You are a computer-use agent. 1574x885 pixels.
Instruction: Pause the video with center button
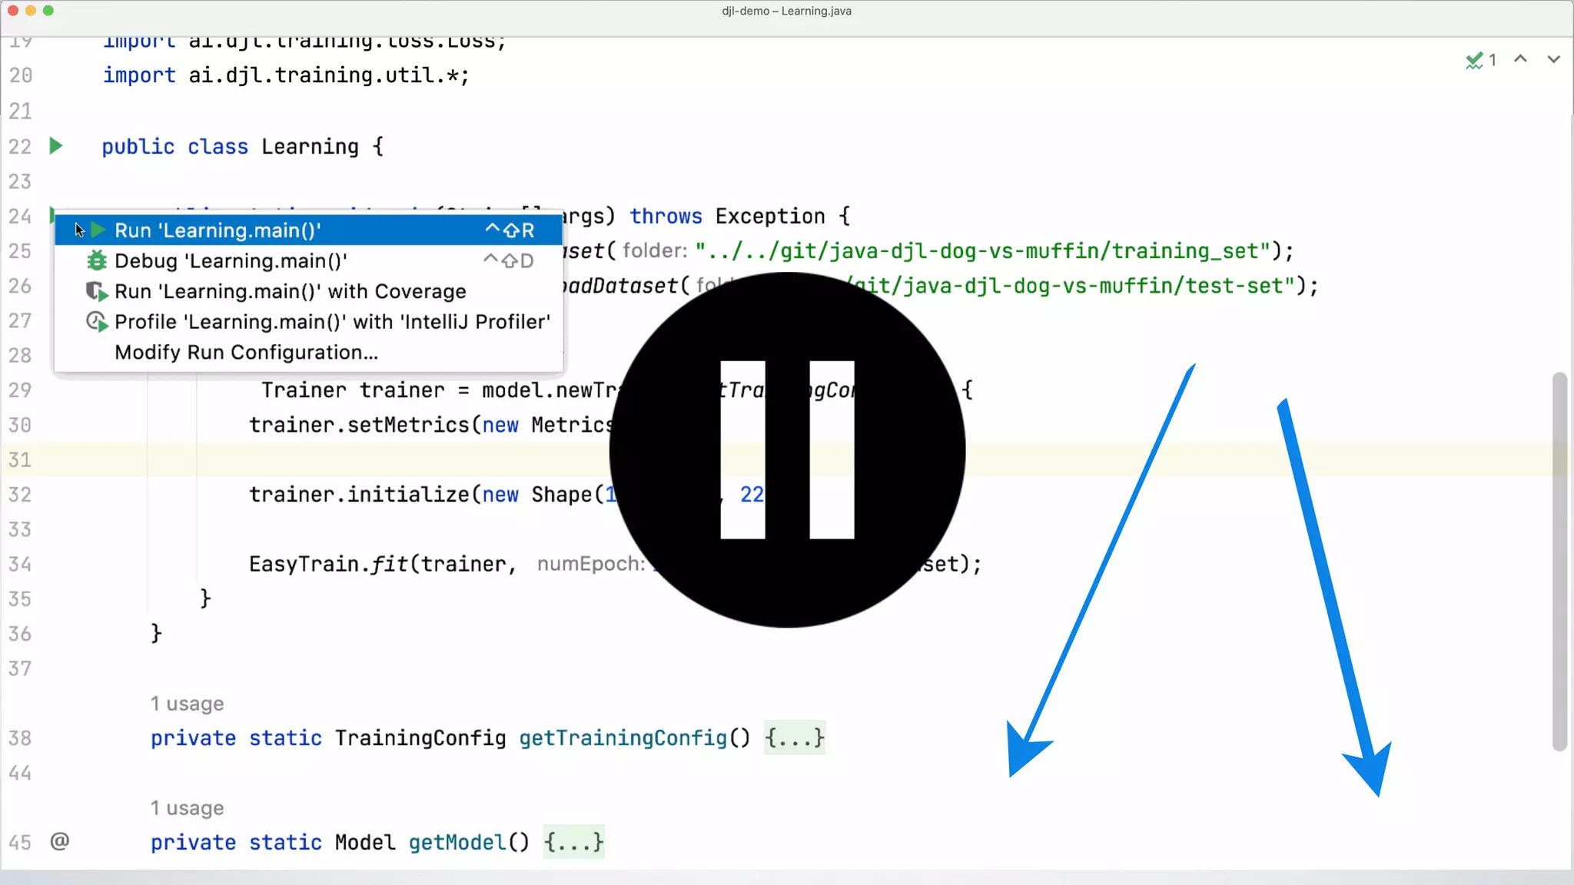(x=787, y=449)
